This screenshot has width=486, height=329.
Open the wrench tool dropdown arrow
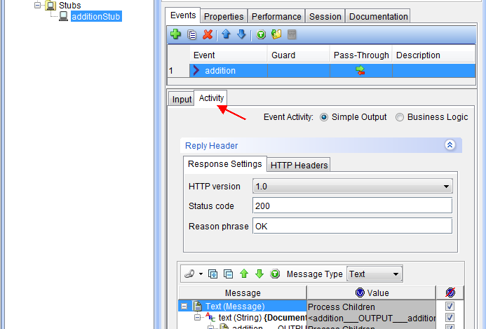[x=201, y=274]
